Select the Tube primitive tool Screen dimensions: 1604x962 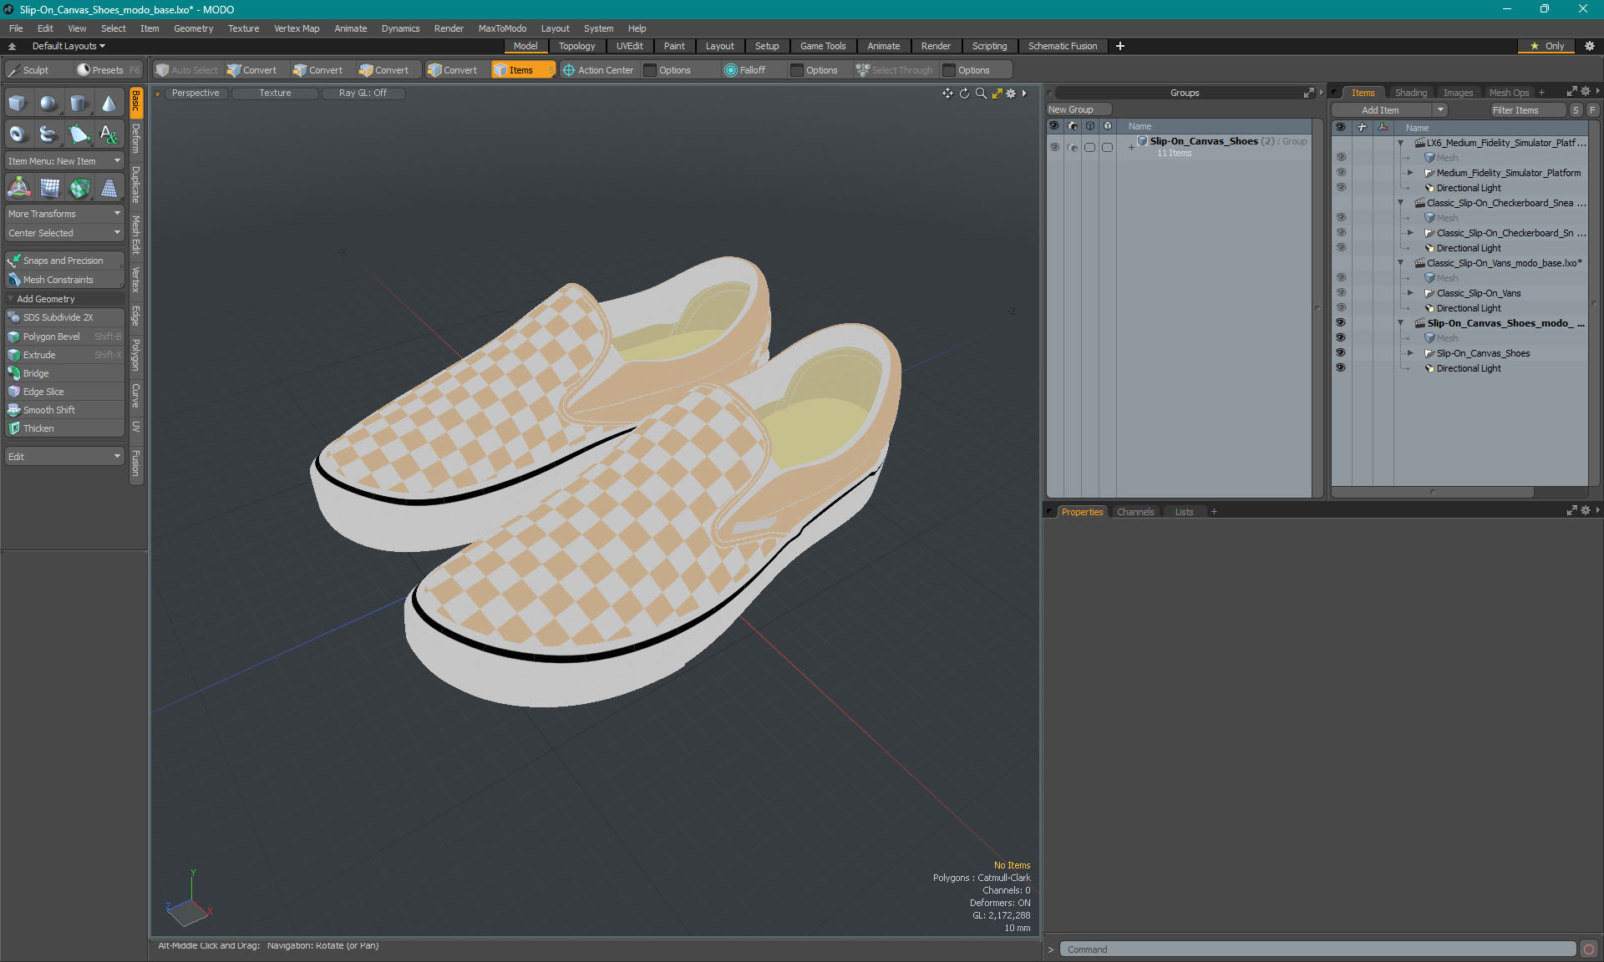click(x=48, y=134)
